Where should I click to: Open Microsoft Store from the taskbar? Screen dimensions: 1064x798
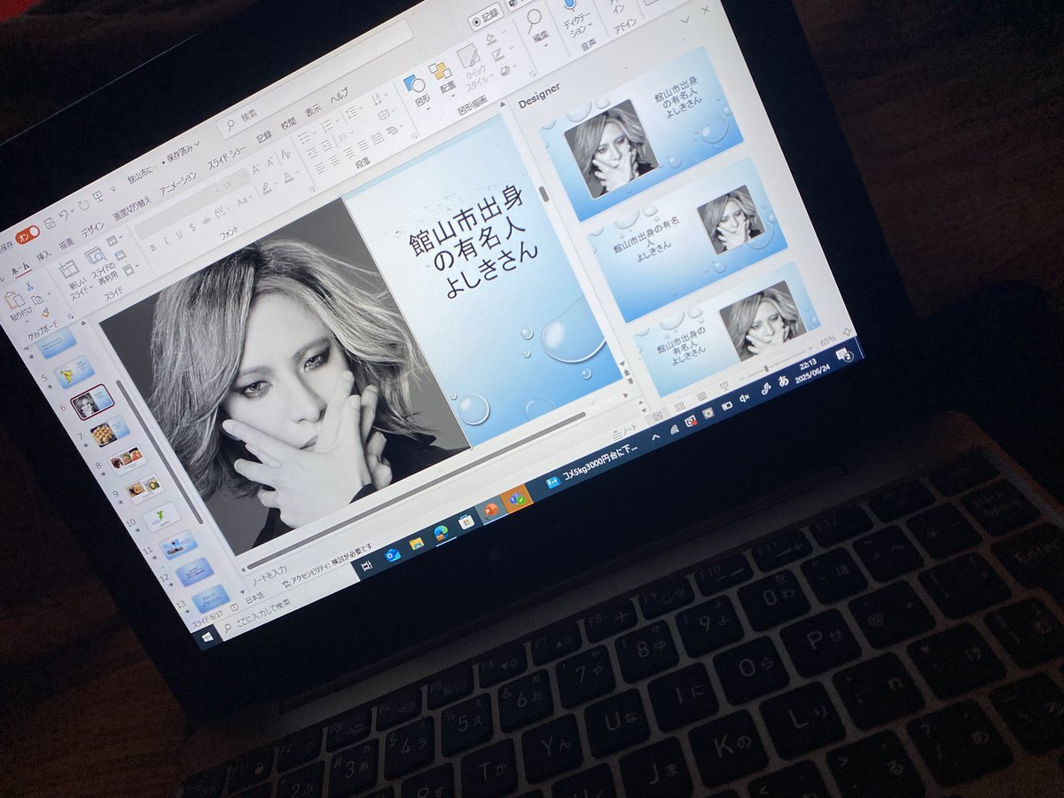pos(465,521)
